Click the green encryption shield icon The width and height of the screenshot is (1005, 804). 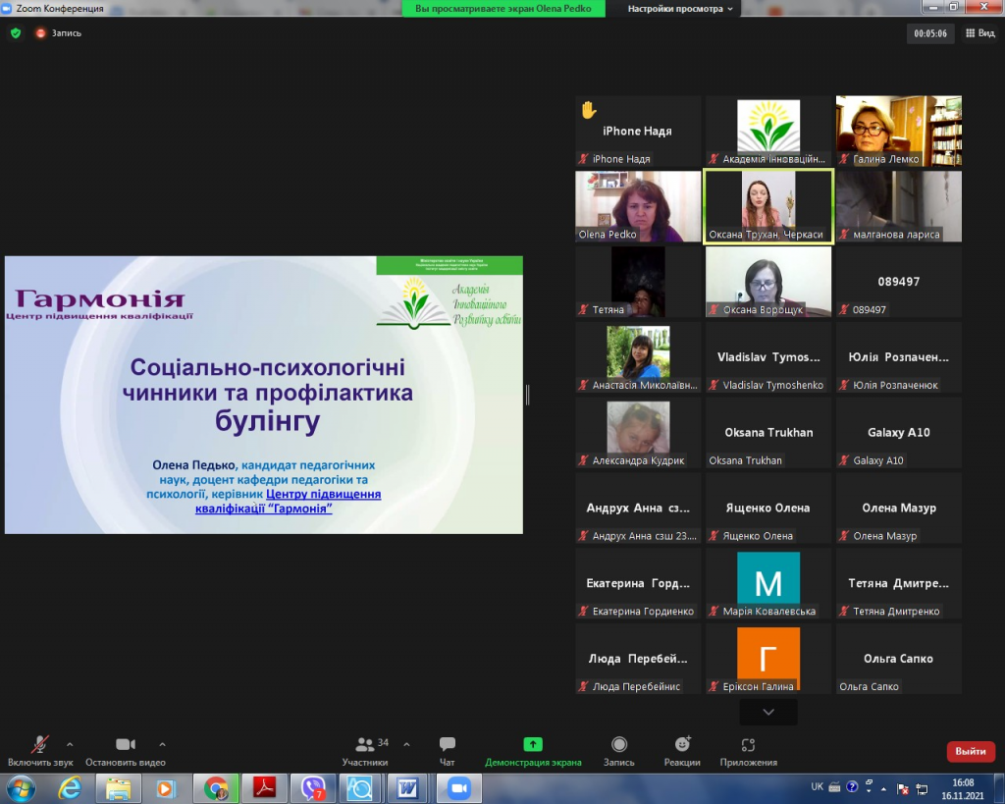15,32
